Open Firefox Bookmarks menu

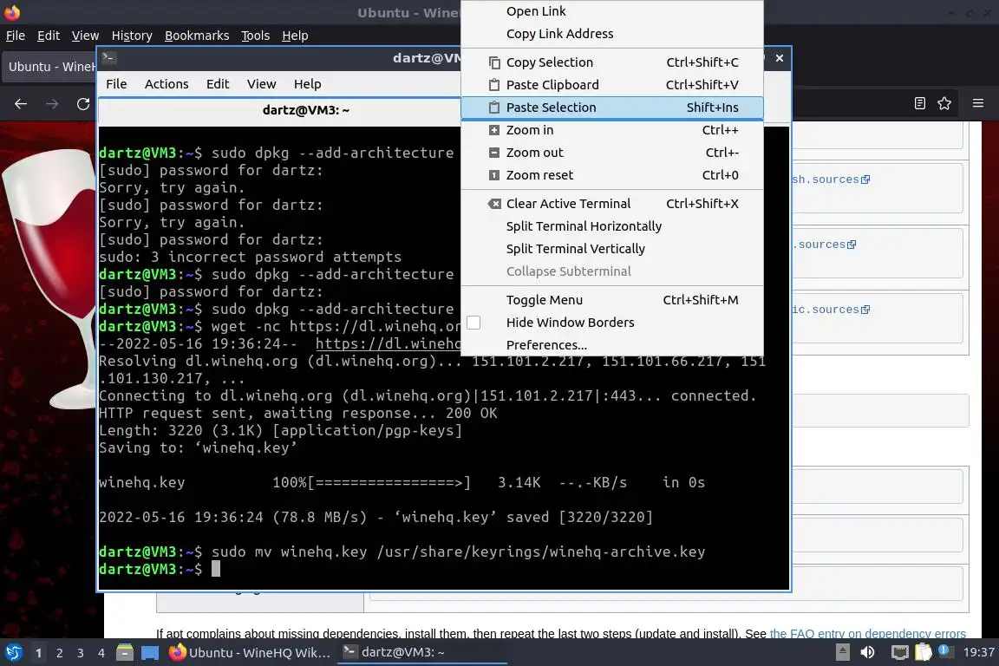(x=197, y=36)
